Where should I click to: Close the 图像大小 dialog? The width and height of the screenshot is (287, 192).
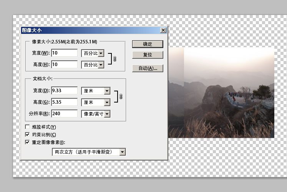[x=163, y=30]
